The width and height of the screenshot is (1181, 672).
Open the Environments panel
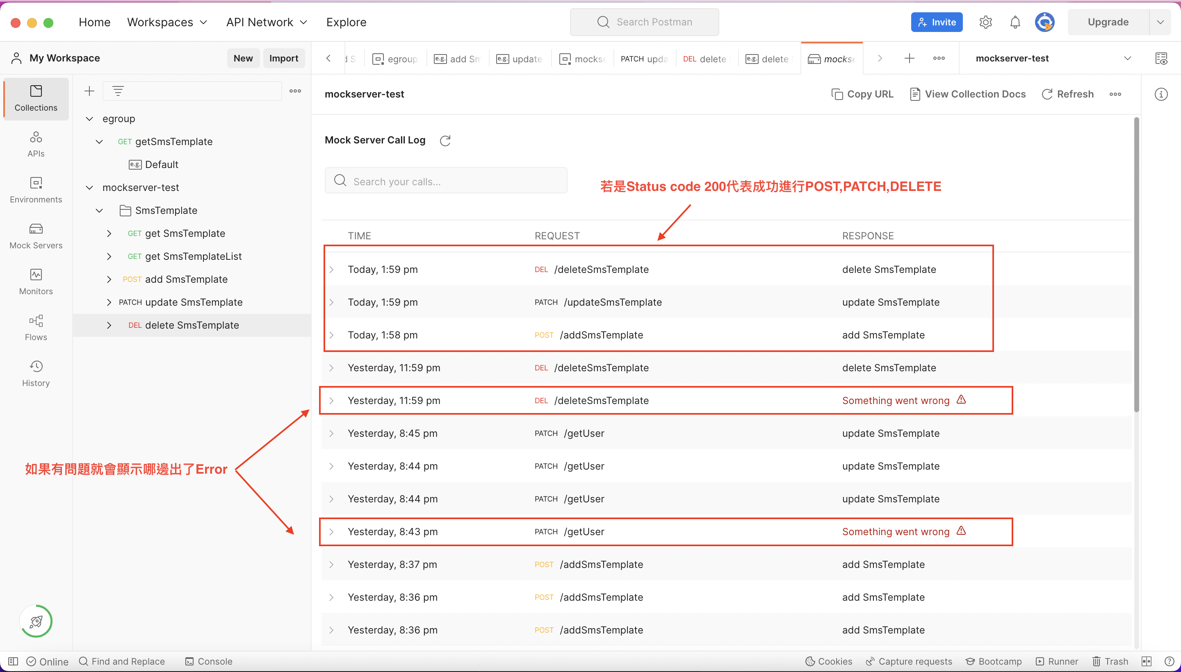pyautogui.click(x=36, y=189)
